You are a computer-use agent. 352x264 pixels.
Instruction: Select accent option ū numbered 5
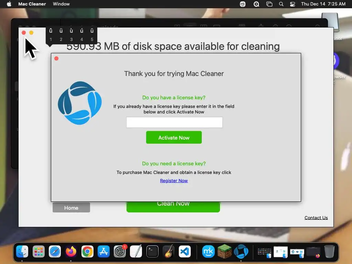pyautogui.click(x=92, y=35)
